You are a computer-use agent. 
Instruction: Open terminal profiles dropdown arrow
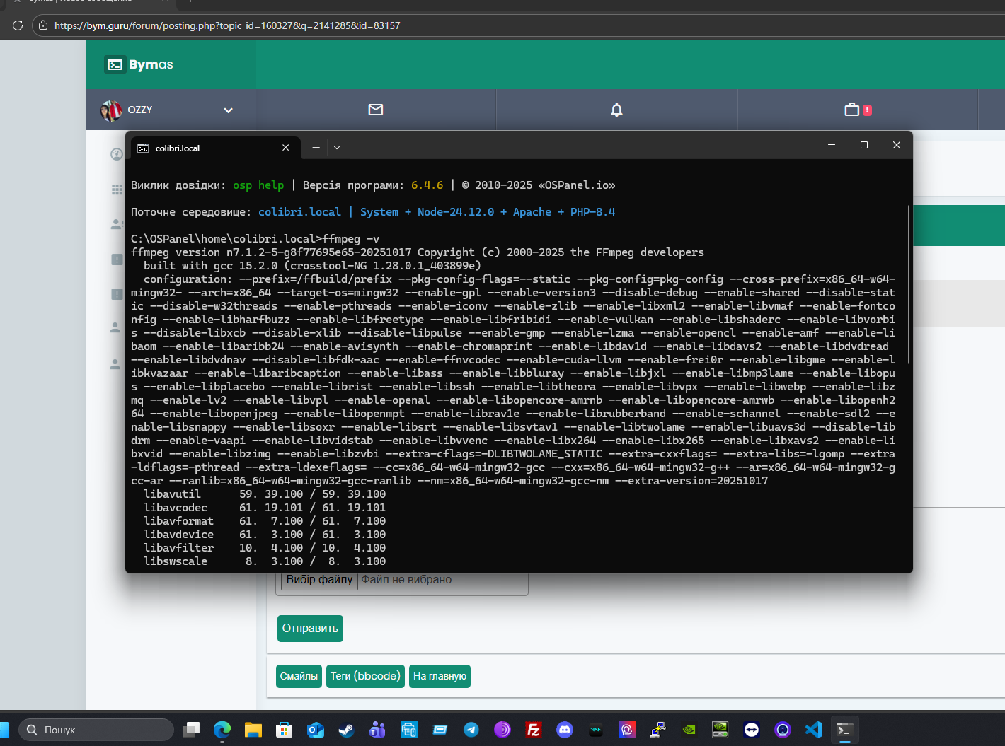[x=337, y=148]
